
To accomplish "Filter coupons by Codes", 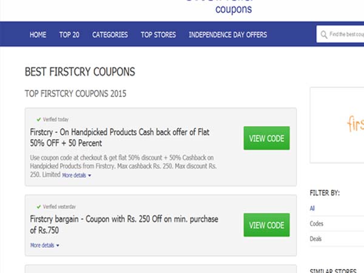I will coord(316,224).
